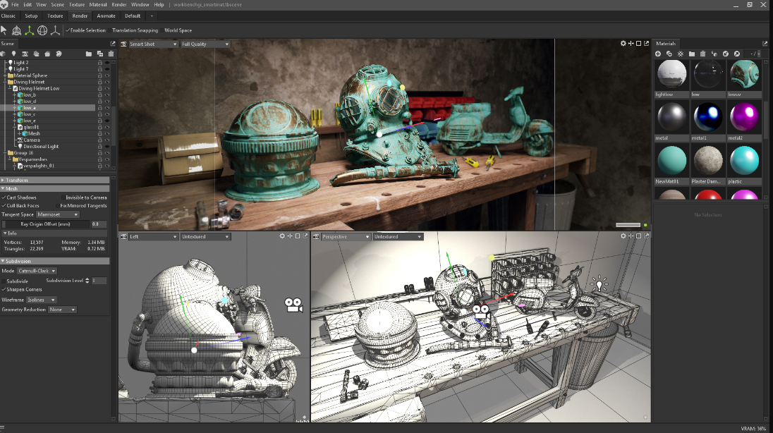The image size is (773, 433).
Task: Open main viewport settings gear
Action: (623, 44)
